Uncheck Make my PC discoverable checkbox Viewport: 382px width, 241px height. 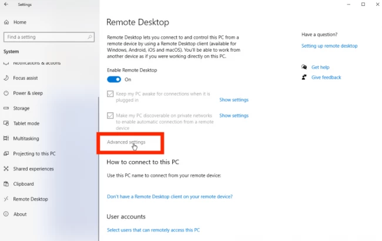(110, 116)
